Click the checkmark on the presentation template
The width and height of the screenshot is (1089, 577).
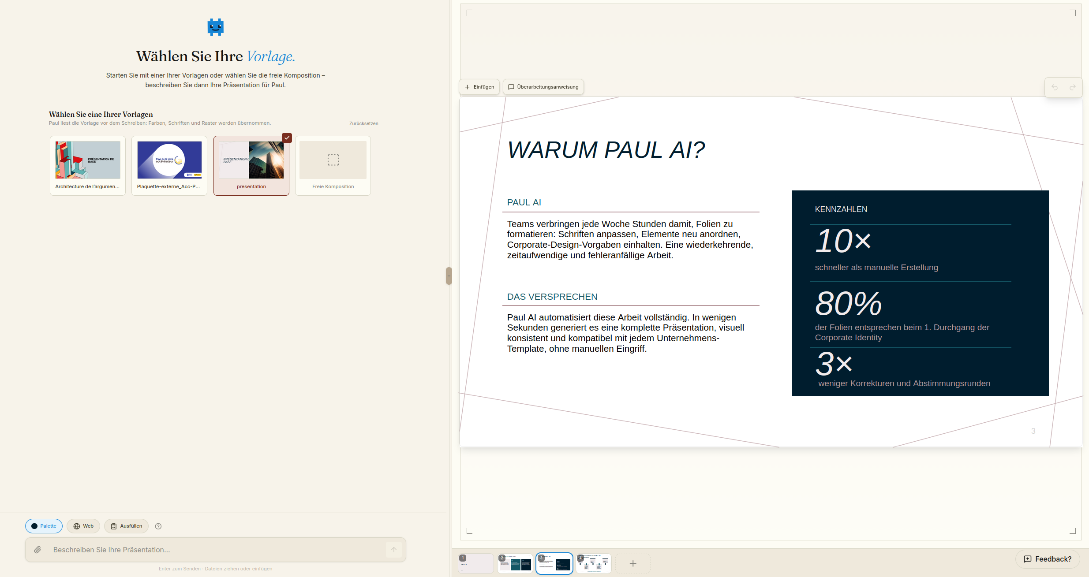287,138
